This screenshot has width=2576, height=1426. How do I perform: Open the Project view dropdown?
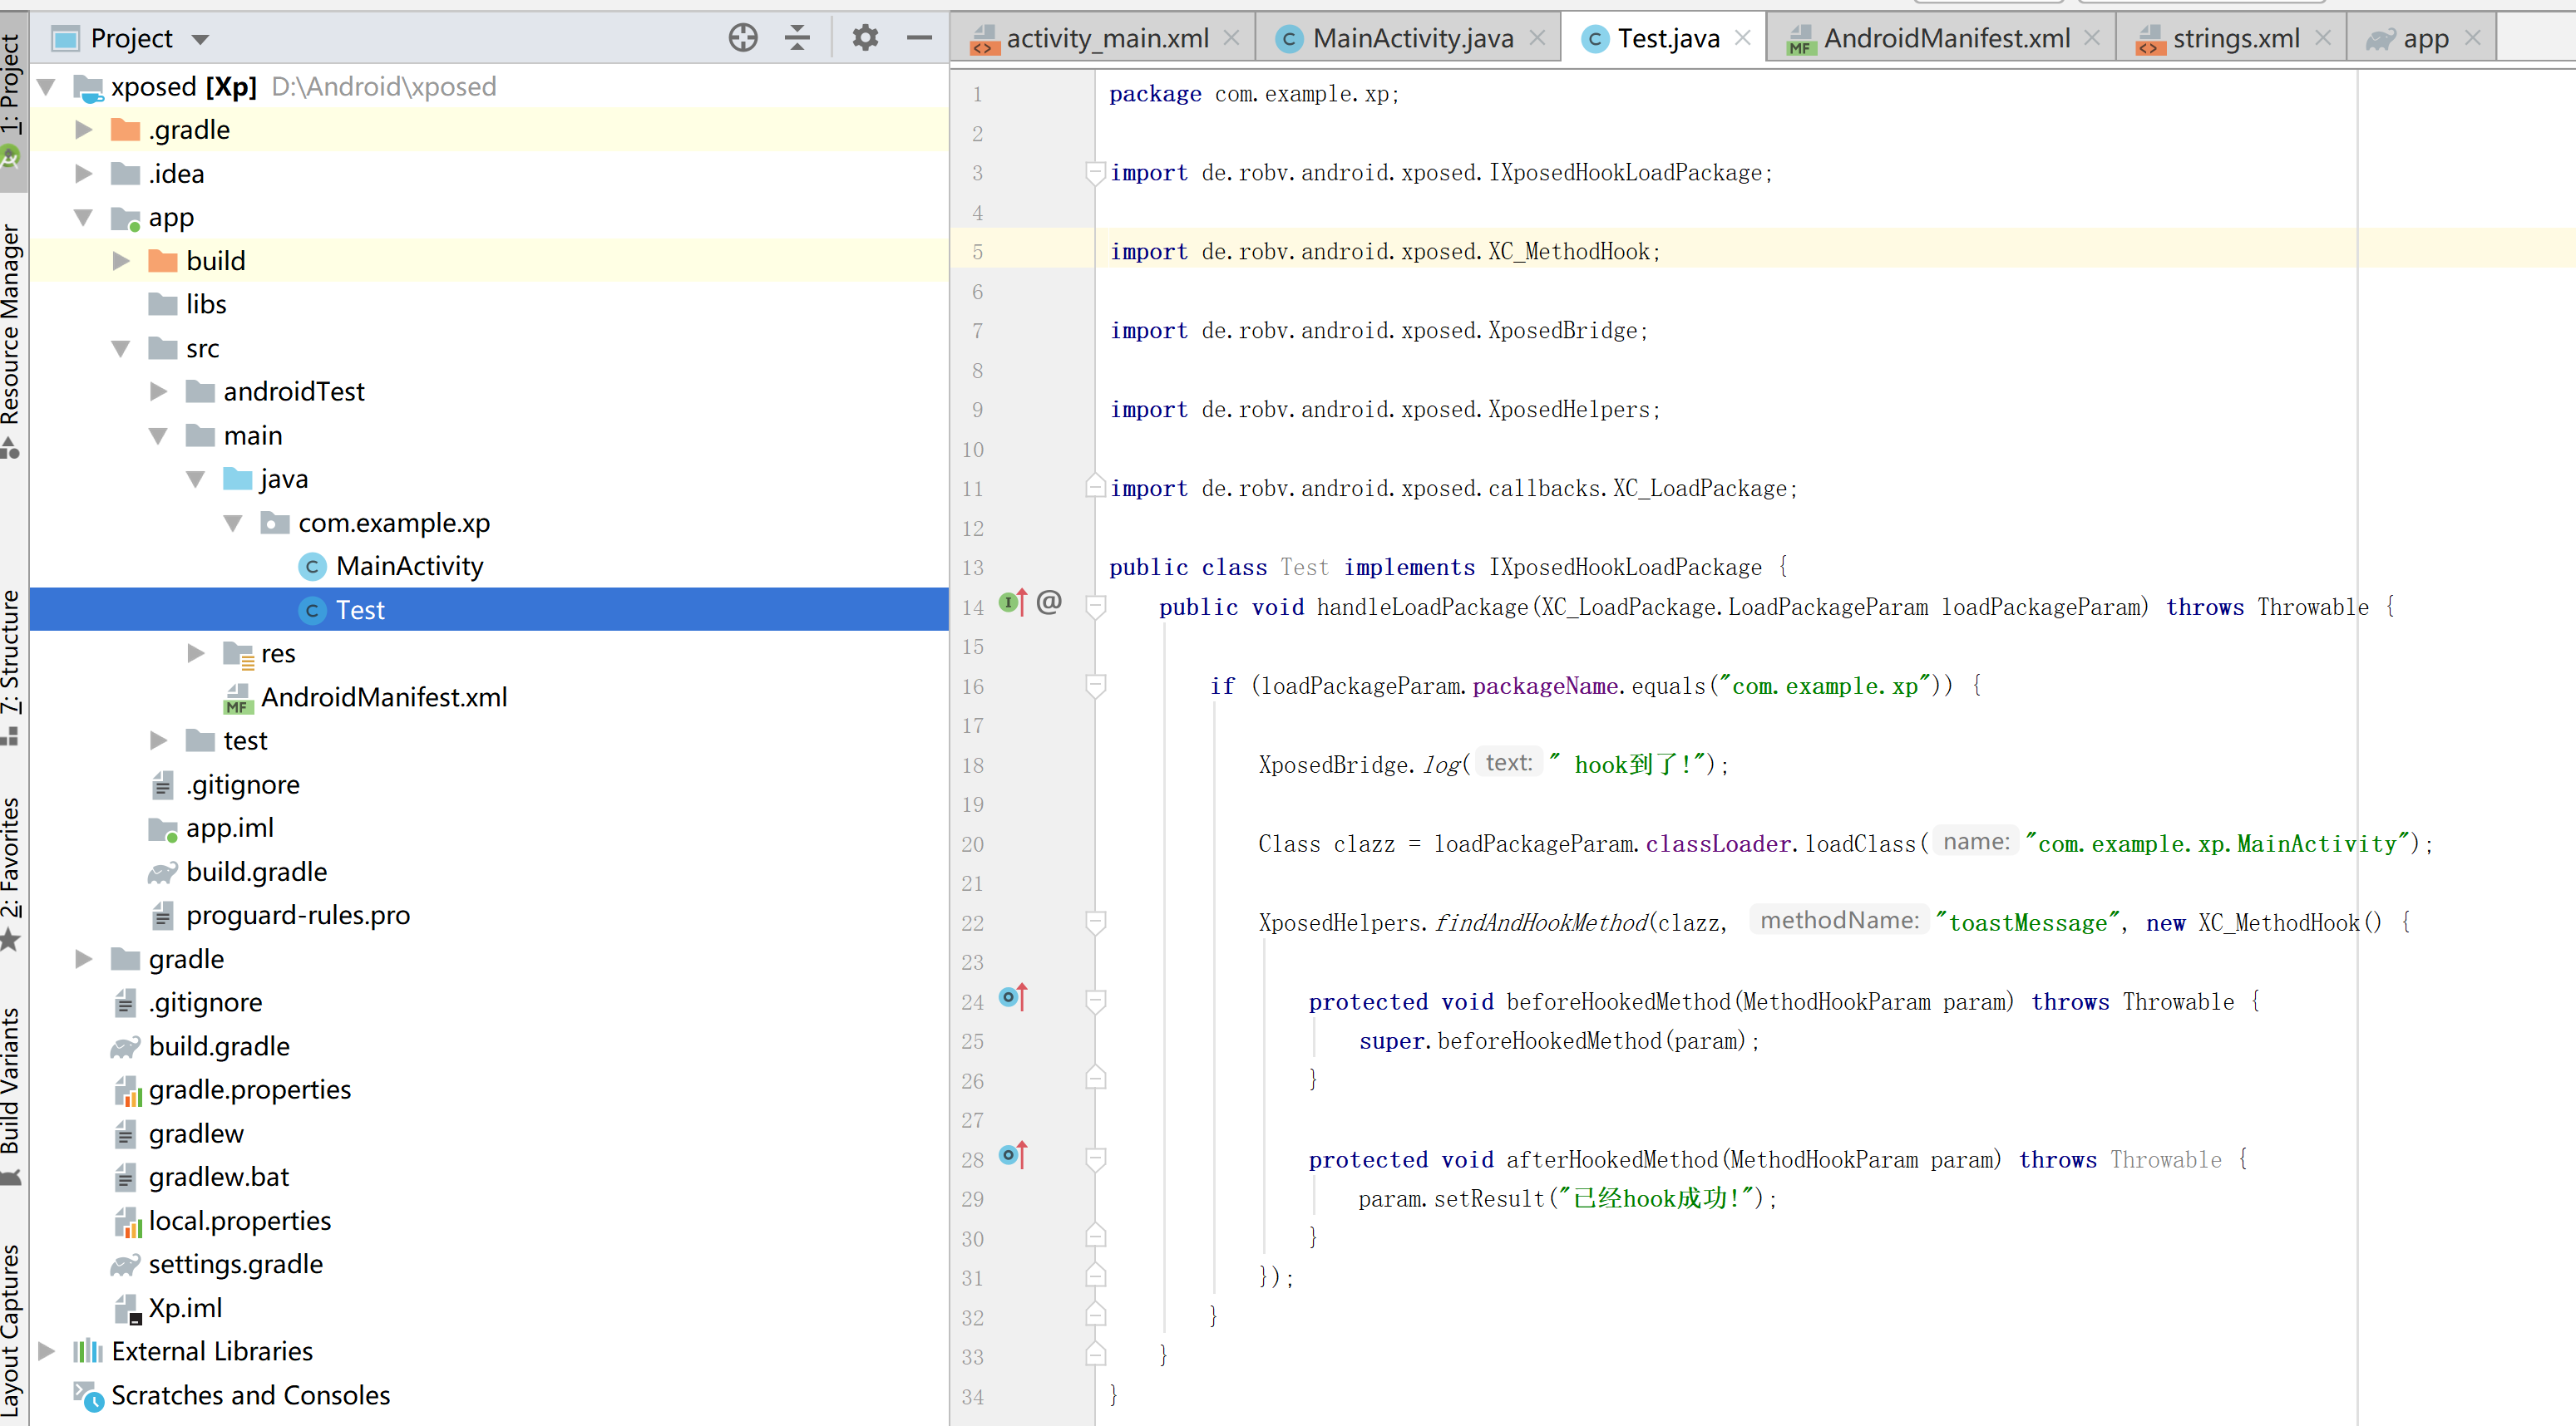tap(200, 40)
